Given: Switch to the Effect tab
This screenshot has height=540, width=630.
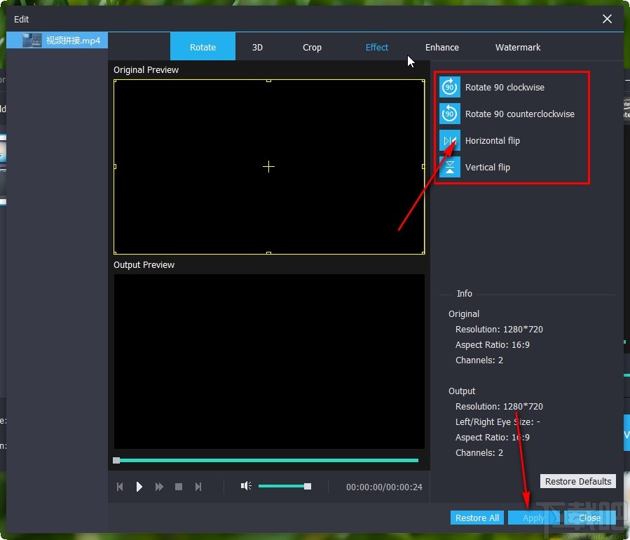Looking at the screenshot, I should tap(377, 47).
